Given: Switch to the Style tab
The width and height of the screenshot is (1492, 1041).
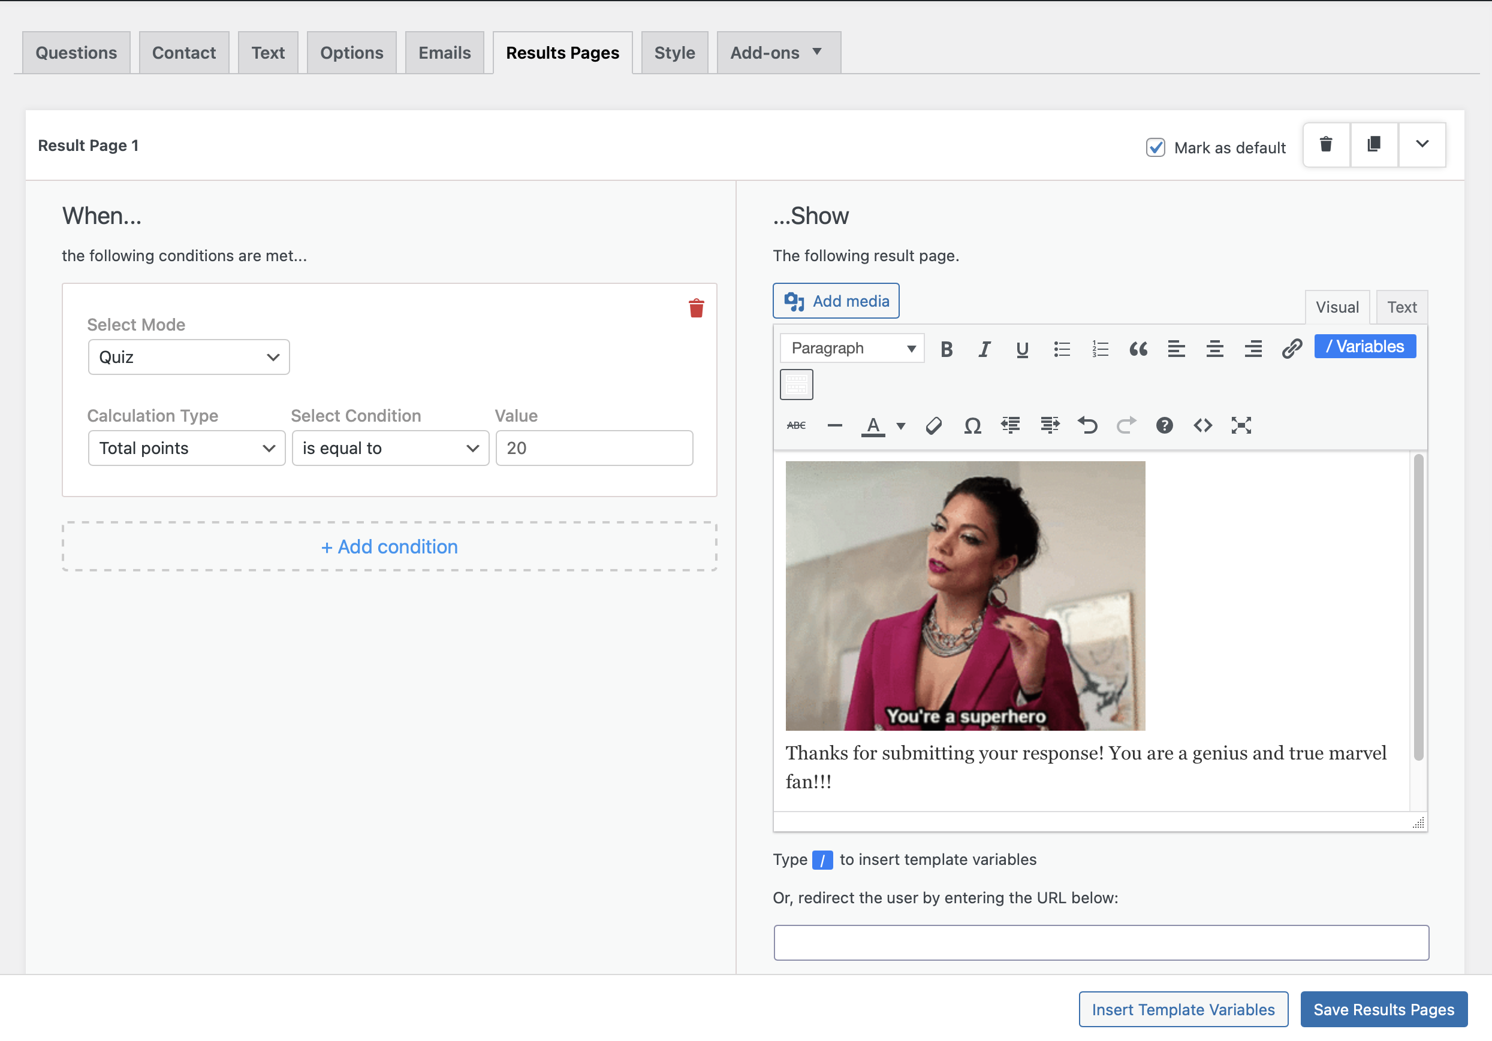Looking at the screenshot, I should pos(673,52).
